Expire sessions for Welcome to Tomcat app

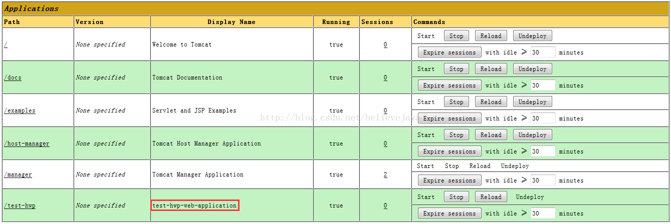[x=450, y=52]
